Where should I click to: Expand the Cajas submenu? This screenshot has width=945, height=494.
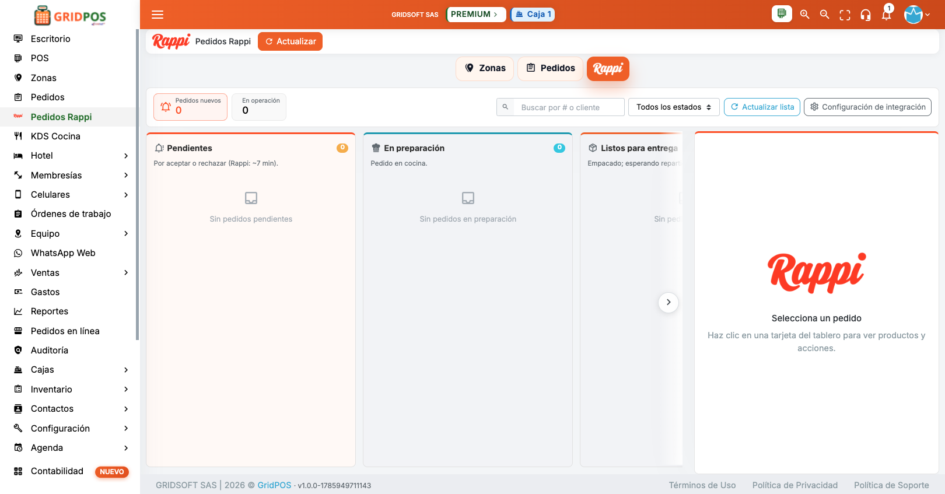coord(126,370)
